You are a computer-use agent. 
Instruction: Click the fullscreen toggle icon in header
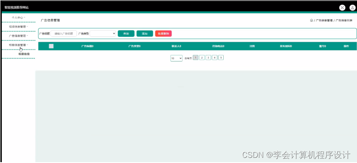click(342, 8)
